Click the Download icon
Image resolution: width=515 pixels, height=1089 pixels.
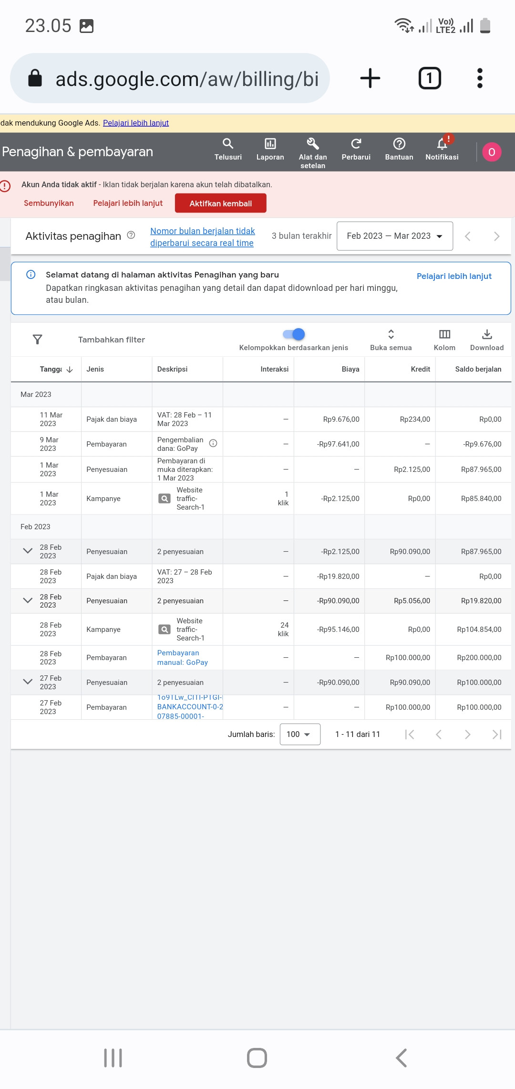coord(487,334)
